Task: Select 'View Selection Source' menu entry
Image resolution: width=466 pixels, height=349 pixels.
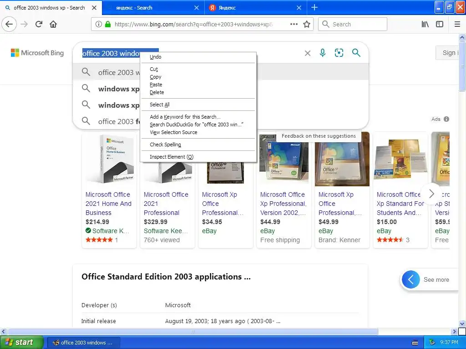Action: 198,132
